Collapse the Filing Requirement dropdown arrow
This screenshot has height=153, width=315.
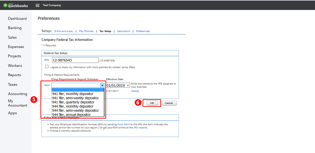102,85
